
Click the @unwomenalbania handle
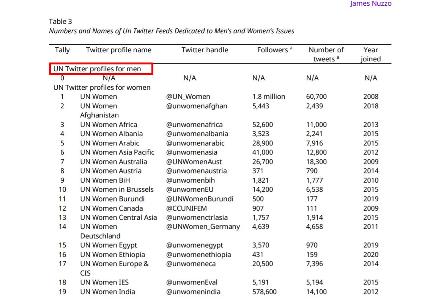197,134
